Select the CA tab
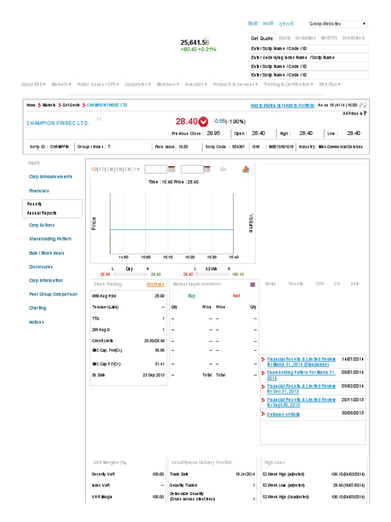The image size is (391, 522). point(337,283)
